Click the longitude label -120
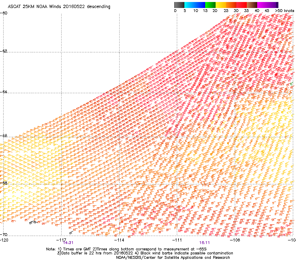This screenshot has height=260, width=296. 4,240
